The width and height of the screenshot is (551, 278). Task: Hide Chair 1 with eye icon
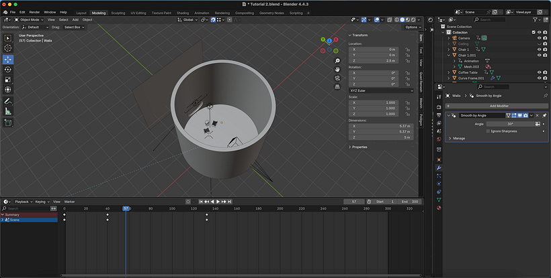540,50
